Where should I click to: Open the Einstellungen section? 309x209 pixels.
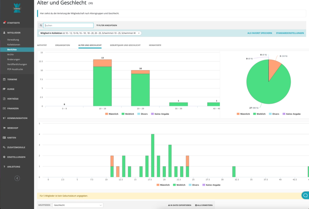[16, 157]
